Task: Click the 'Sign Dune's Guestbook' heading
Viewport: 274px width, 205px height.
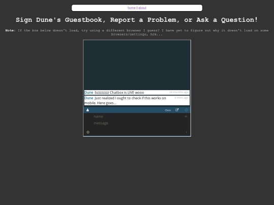Action: 137,20
